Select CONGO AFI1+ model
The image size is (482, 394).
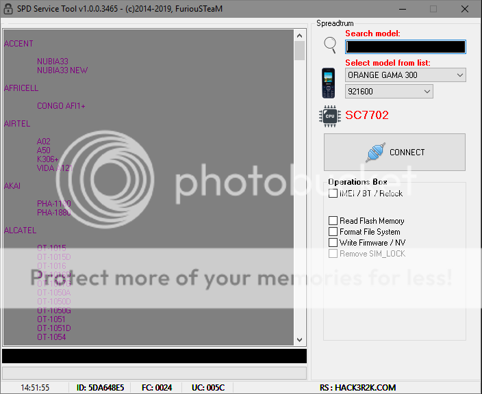(x=61, y=106)
